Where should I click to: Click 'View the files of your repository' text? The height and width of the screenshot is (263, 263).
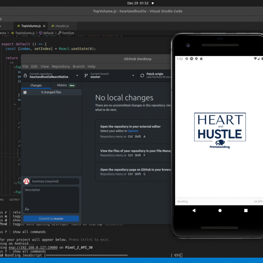(x=135, y=151)
